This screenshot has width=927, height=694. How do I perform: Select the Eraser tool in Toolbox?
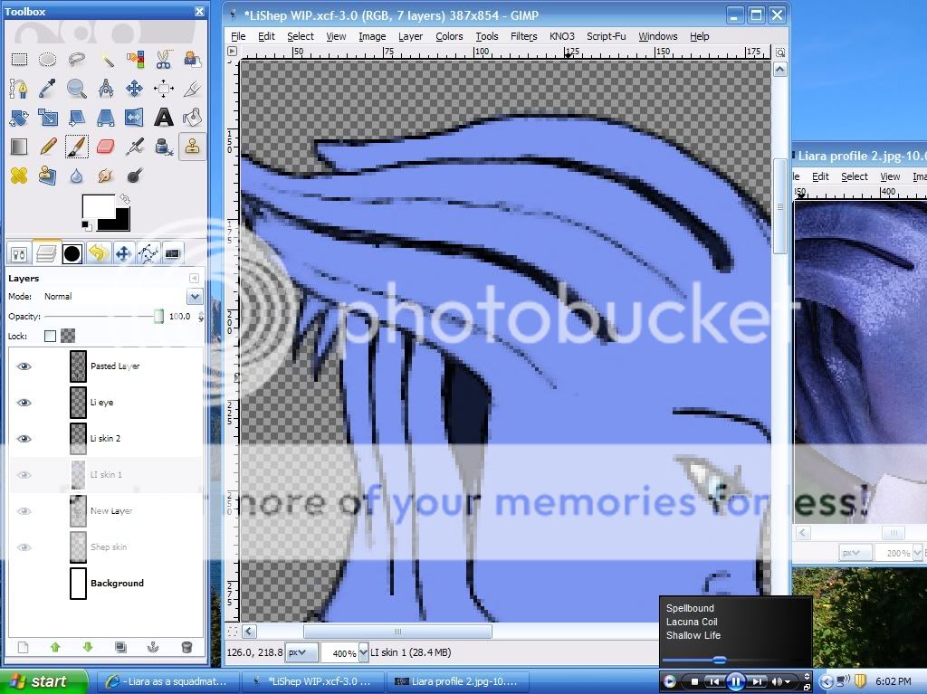105,146
